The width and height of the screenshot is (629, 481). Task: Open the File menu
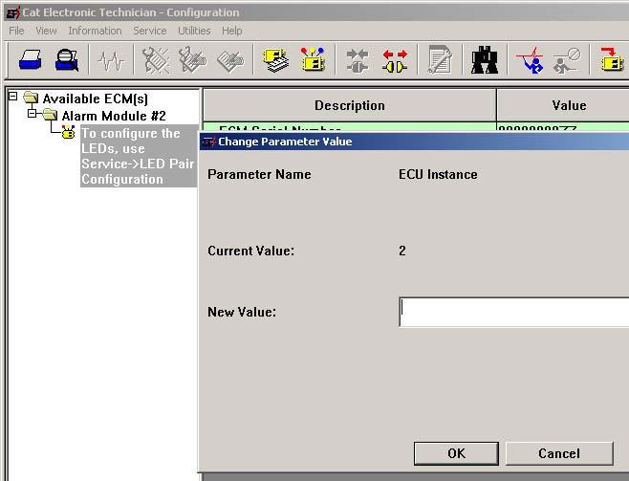click(x=16, y=31)
